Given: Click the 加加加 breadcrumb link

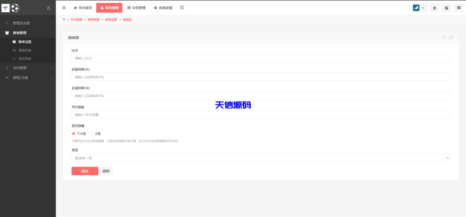Looking at the screenshot, I should [x=127, y=20].
